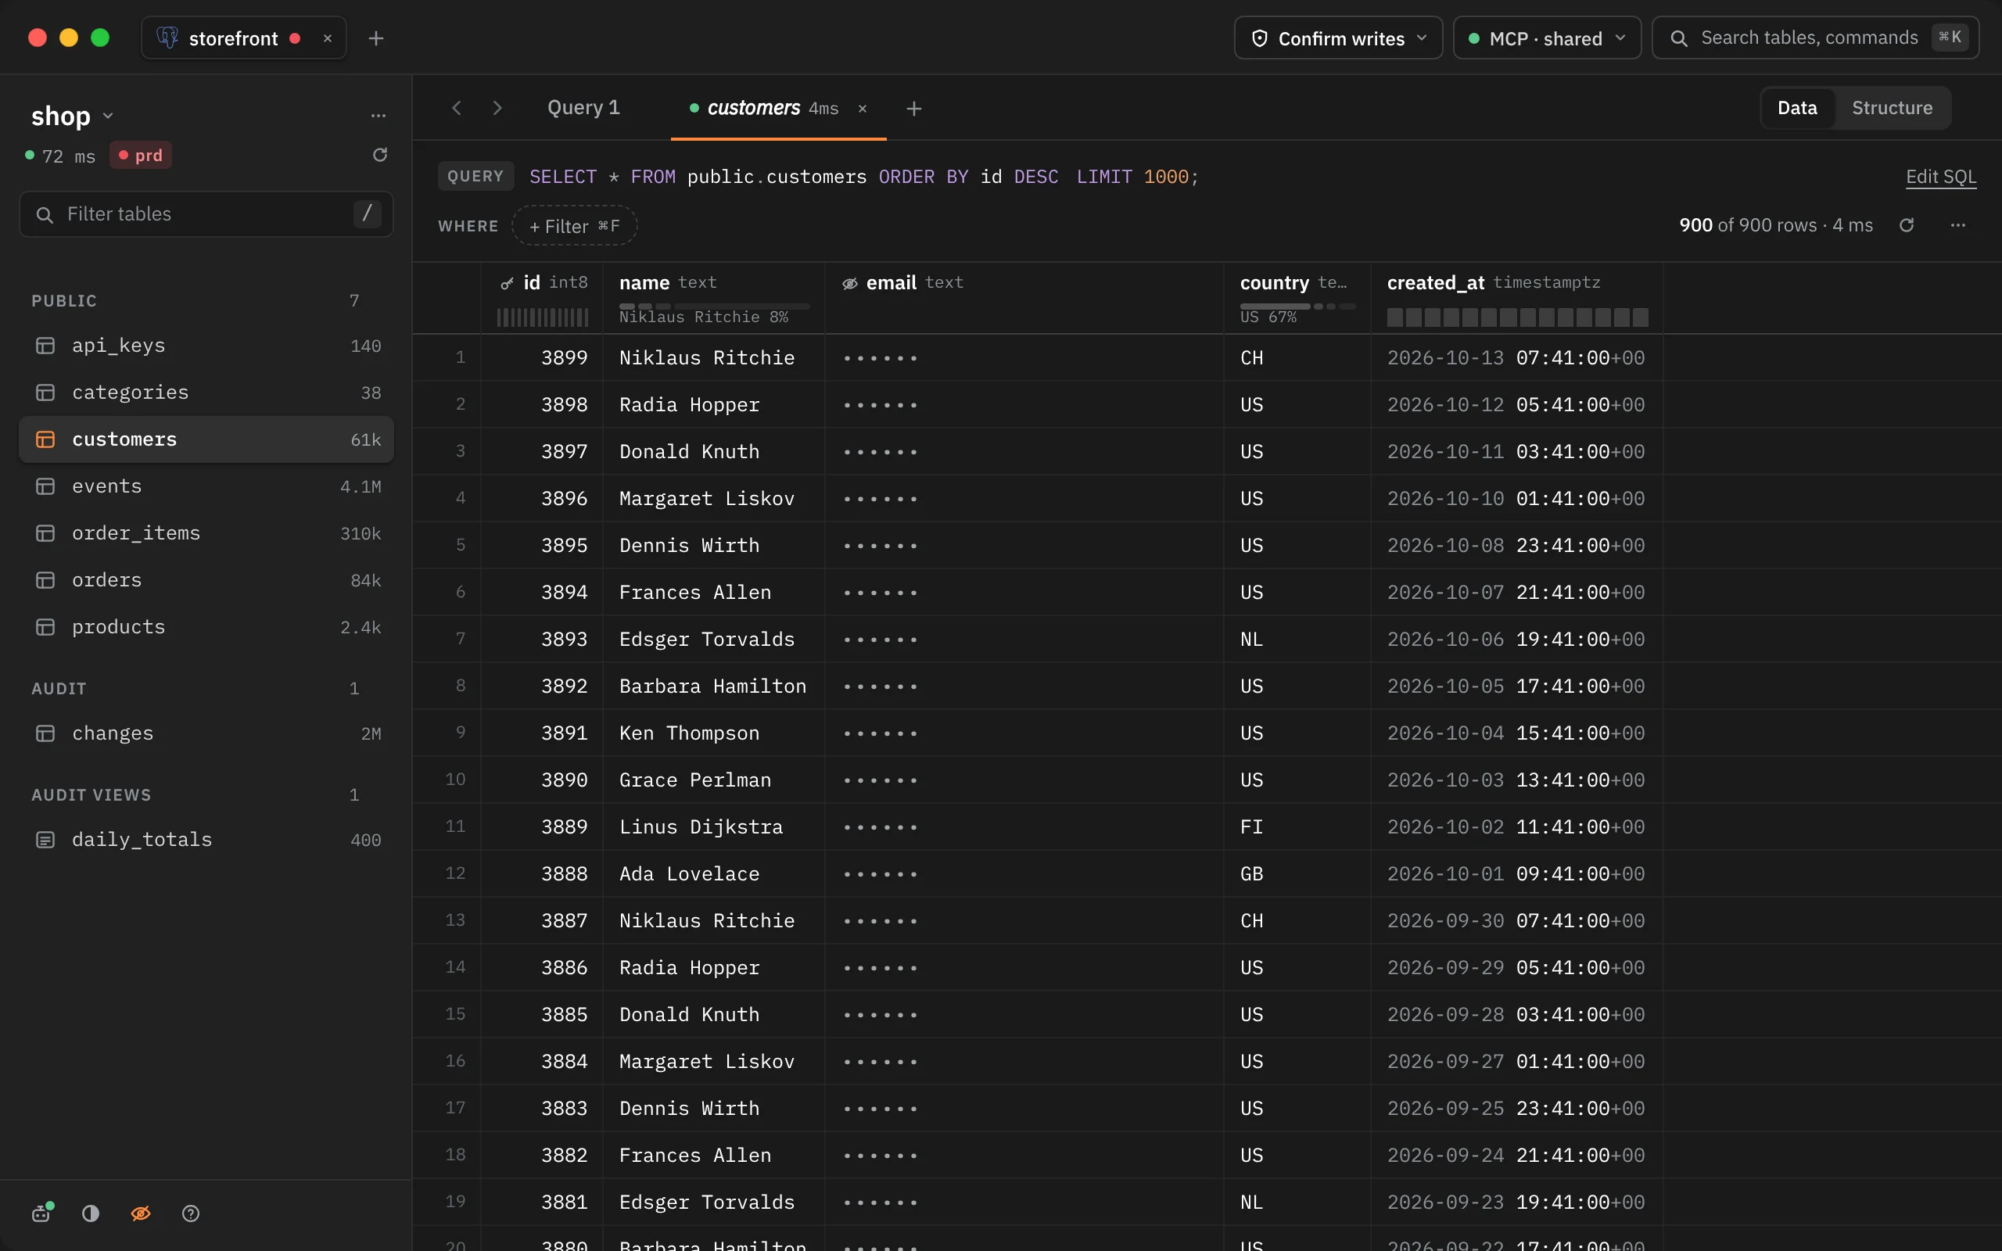Screen dimensions: 2002x1251
Task: Focus the Filter tables input
Action: pyautogui.click(x=206, y=214)
